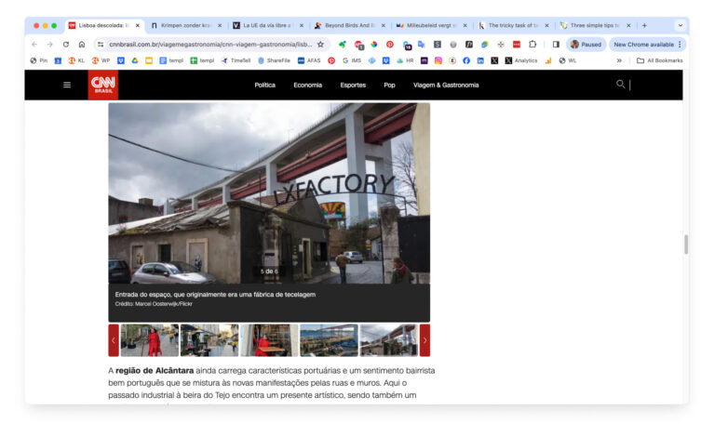The height and width of the screenshot is (437, 714).
Task: Switch to the Beyond Birds tab
Action: (349, 25)
